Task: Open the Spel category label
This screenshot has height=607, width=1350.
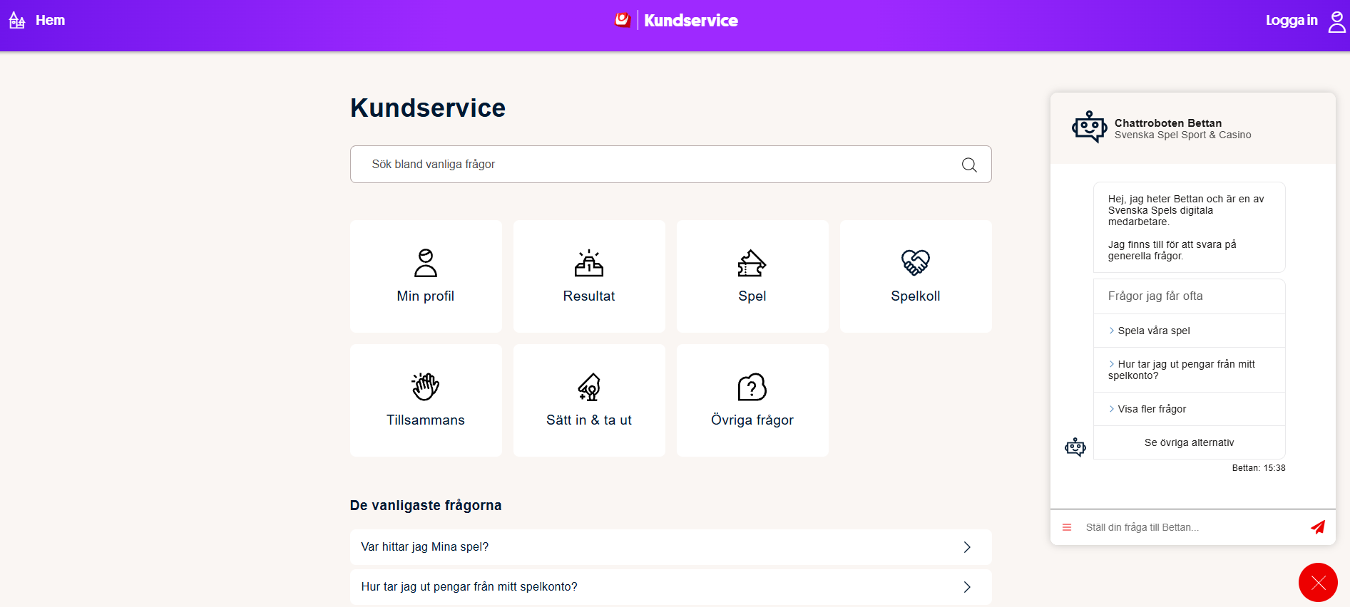Action: (x=752, y=296)
